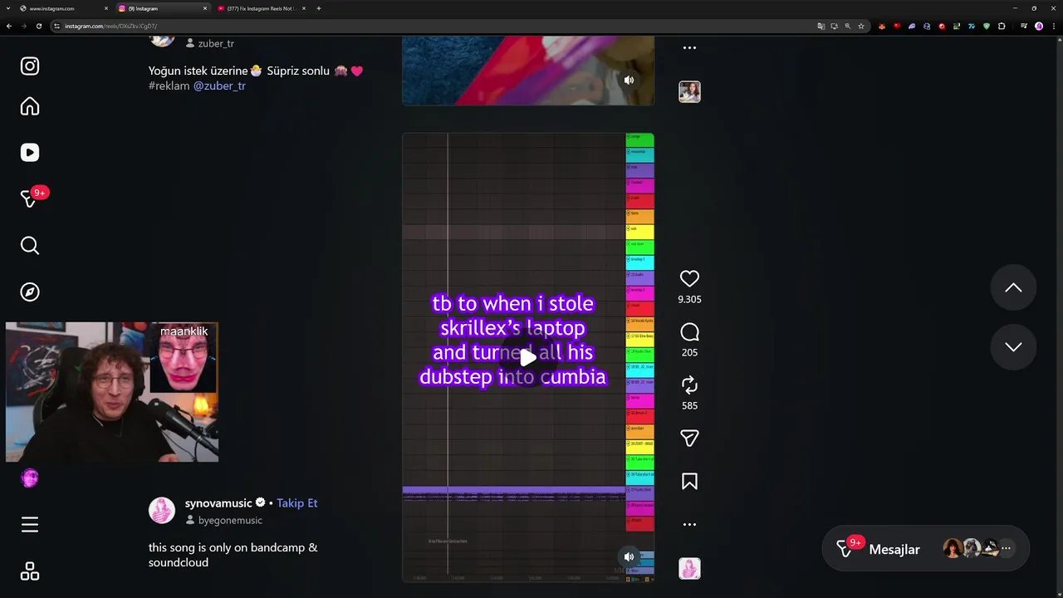Close the www.instagram.com tab
Screen dimensions: 1063x598
tap(106, 8)
